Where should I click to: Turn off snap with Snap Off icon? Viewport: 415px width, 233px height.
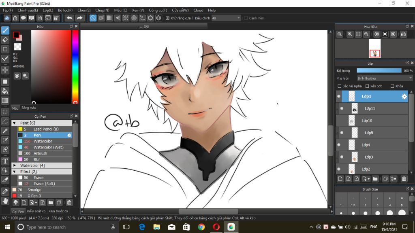(x=93, y=18)
